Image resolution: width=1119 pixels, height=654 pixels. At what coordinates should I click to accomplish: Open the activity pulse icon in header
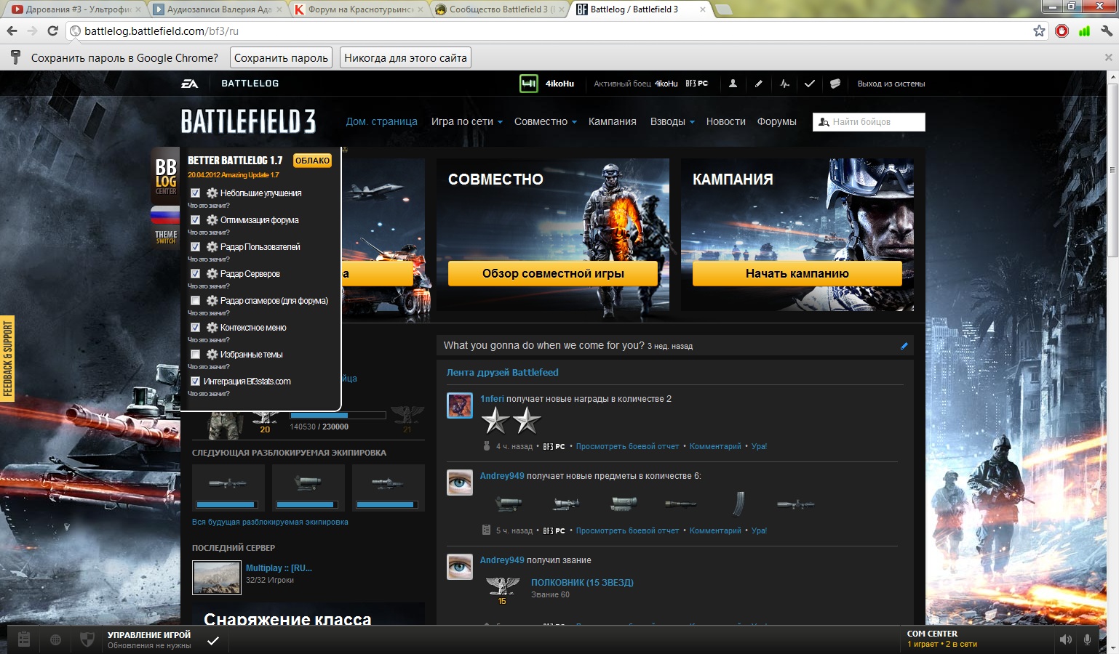(x=784, y=84)
